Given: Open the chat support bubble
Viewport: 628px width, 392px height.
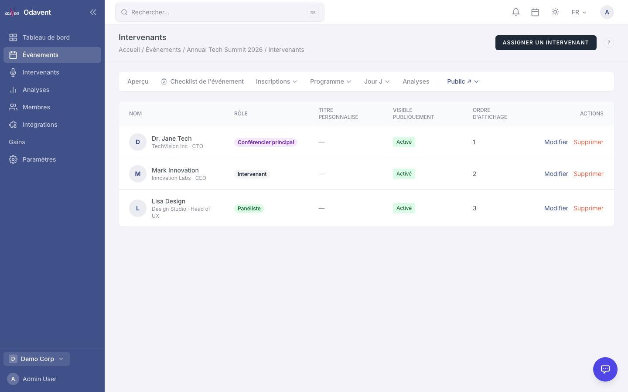Looking at the screenshot, I should 605,369.
